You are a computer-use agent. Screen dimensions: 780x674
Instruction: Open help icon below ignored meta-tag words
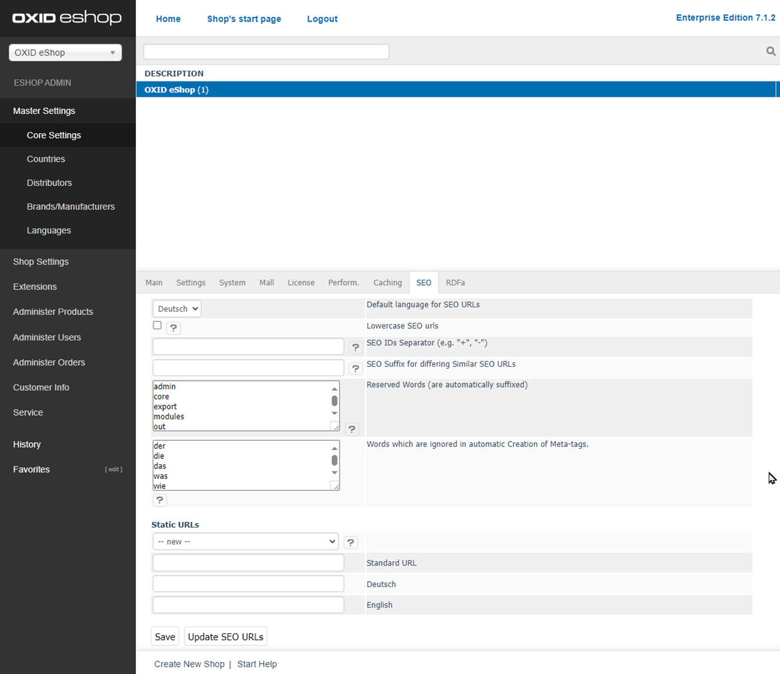click(x=159, y=500)
